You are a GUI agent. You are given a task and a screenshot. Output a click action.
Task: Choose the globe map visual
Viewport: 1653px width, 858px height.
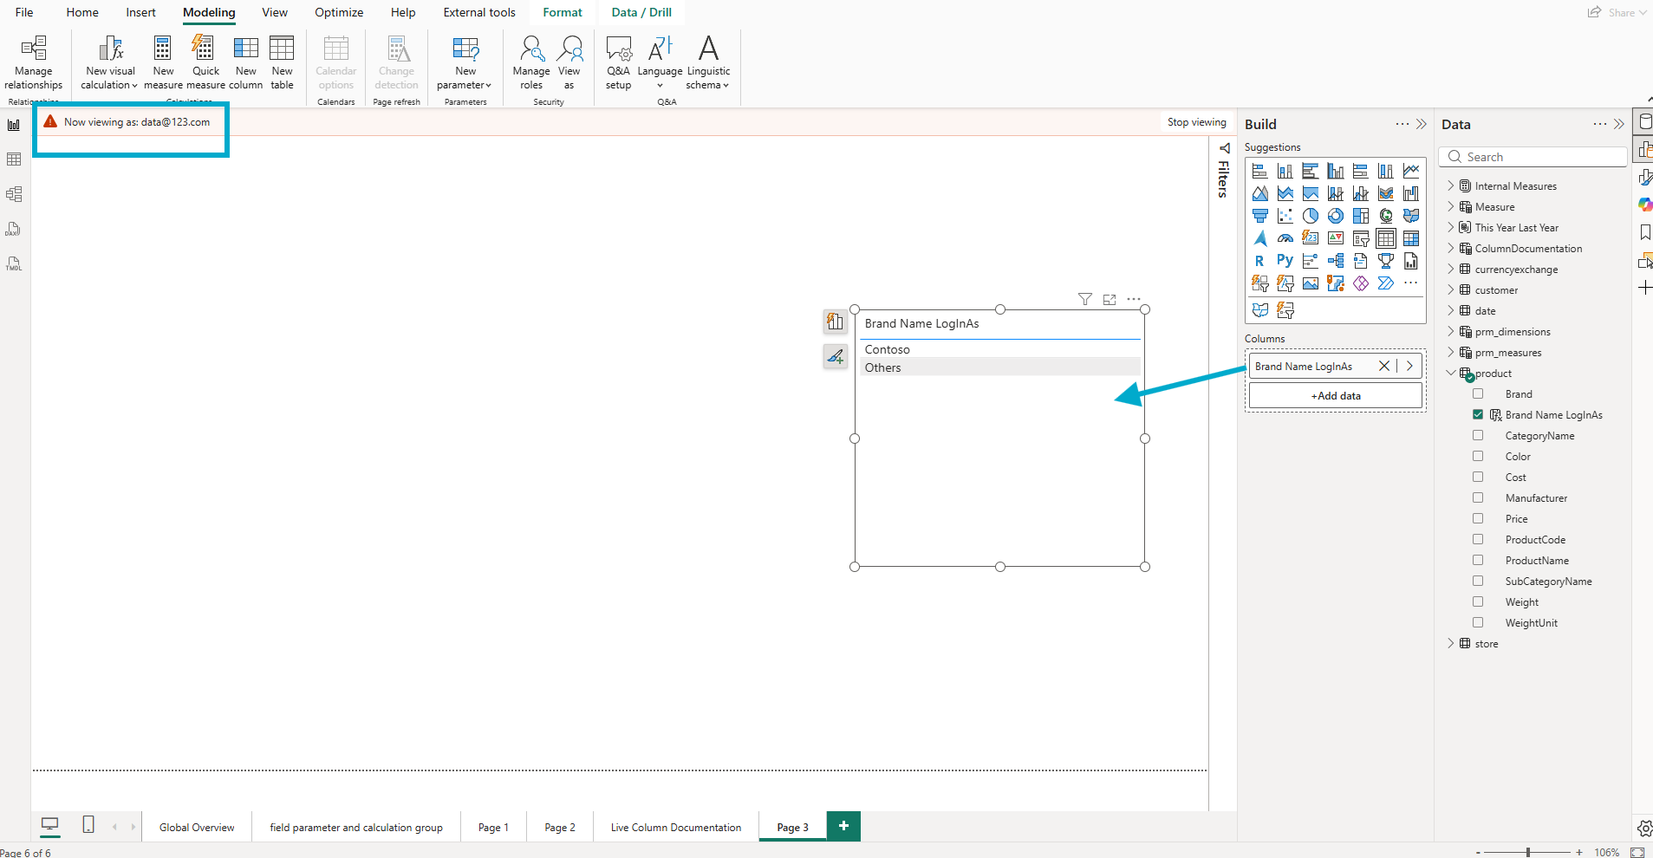click(1386, 216)
